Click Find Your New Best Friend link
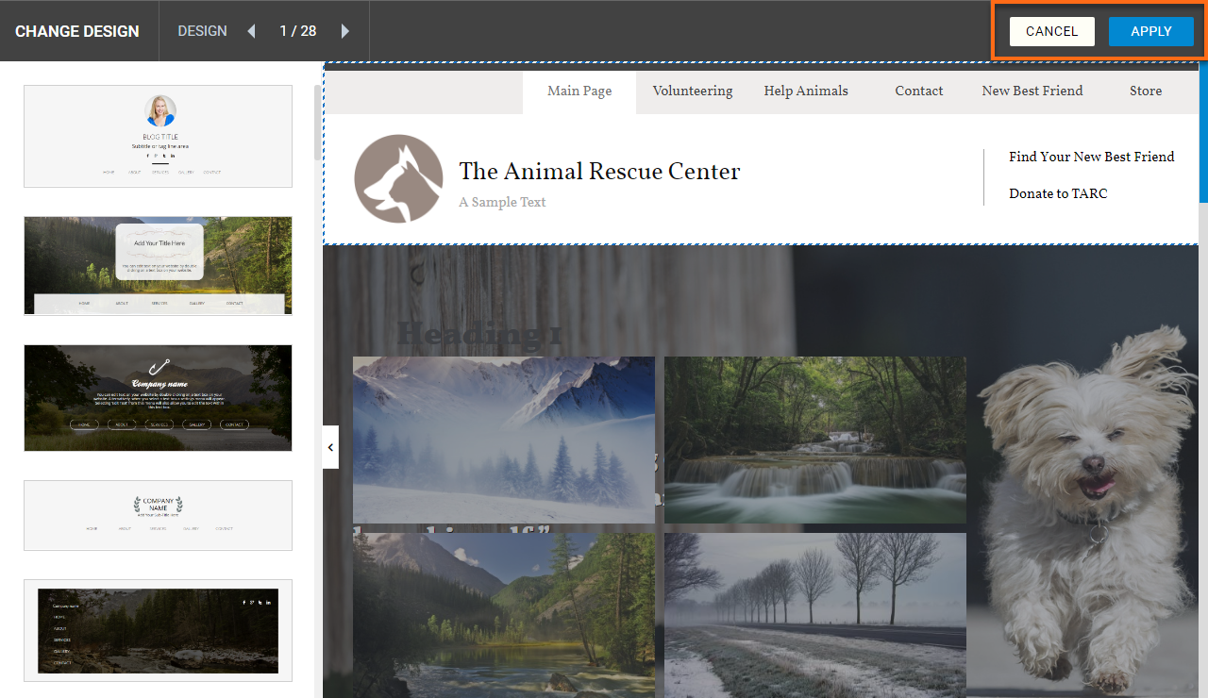 [x=1091, y=157]
